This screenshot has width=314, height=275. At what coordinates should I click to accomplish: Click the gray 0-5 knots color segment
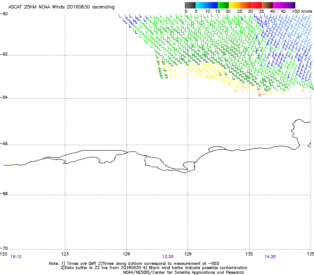190,5
